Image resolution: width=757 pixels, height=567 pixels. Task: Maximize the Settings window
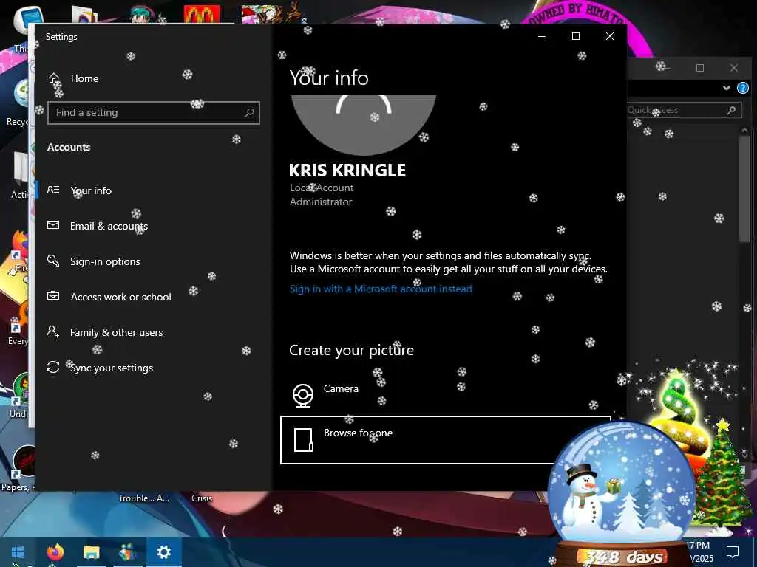[575, 37]
